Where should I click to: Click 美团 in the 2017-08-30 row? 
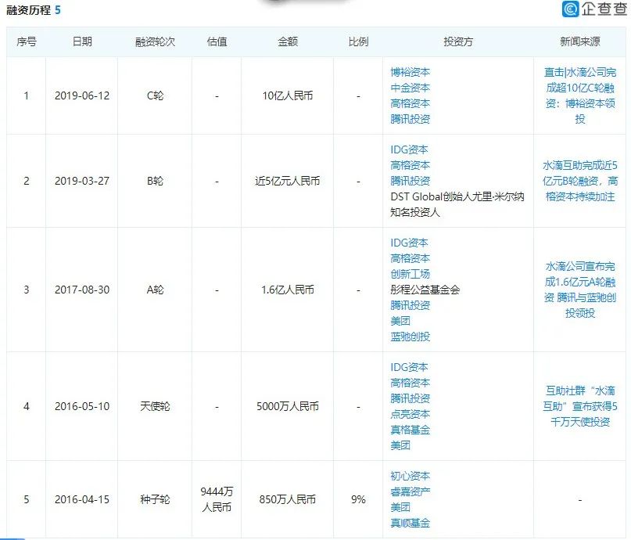coord(400,321)
